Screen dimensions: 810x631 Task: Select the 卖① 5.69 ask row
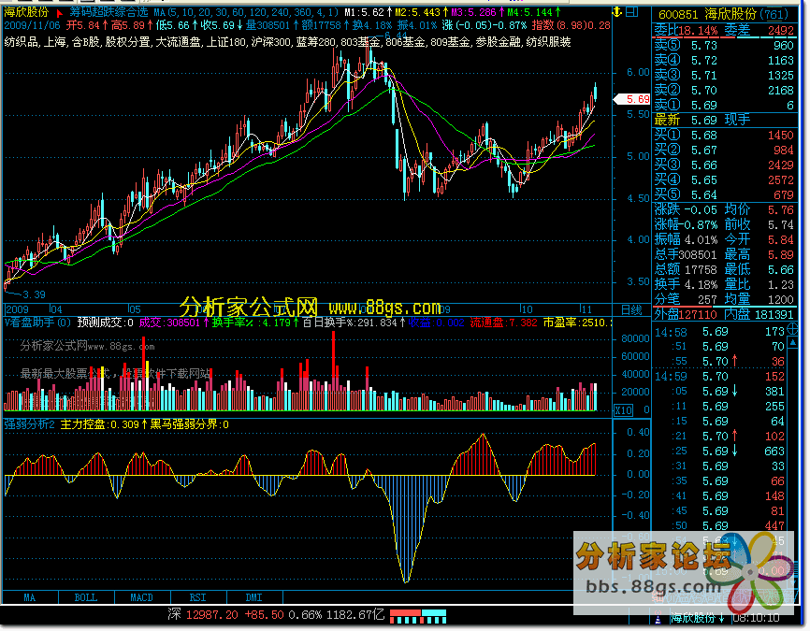click(x=724, y=106)
